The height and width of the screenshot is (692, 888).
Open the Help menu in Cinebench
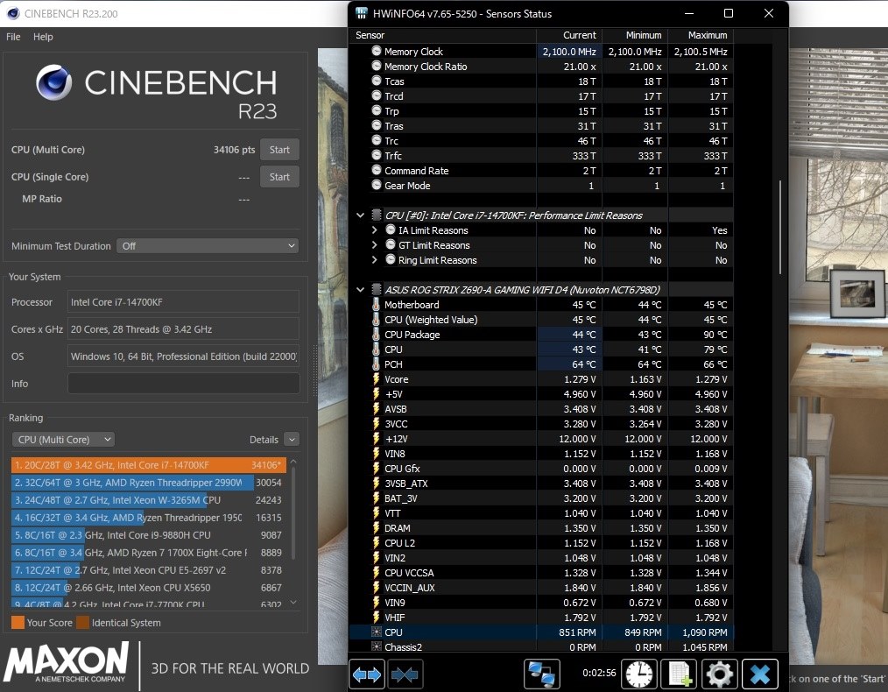tap(43, 37)
